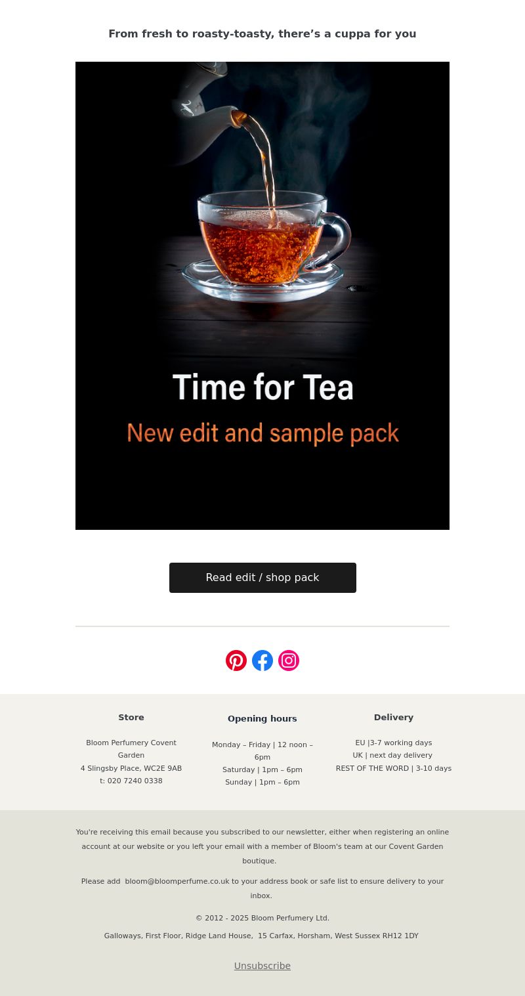Click the copyright 2012 - 2025 Bloom Perfumery text
The height and width of the screenshot is (996, 525).
[262, 918]
